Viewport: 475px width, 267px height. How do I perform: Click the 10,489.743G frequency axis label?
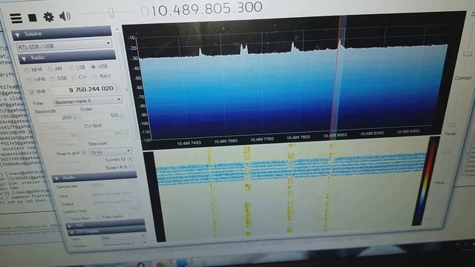coord(189,143)
